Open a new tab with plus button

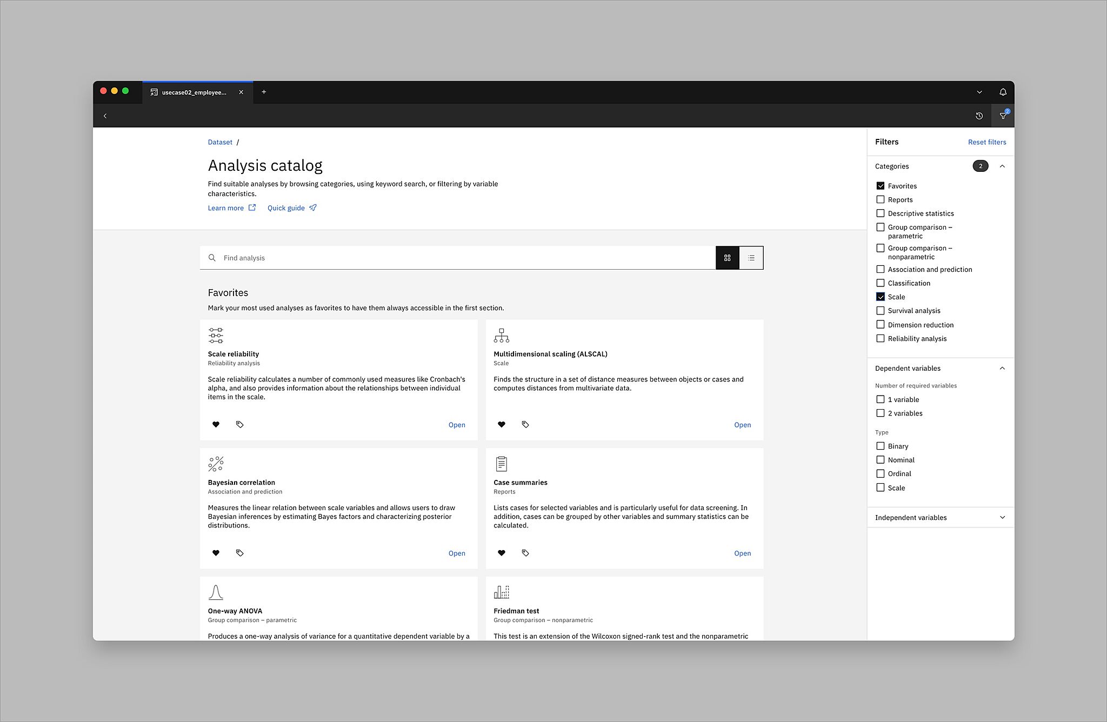click(264, 92)
